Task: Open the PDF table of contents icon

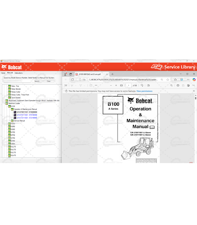Action: pyautogui.click(x=66, y=85)
